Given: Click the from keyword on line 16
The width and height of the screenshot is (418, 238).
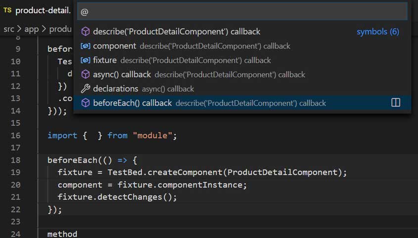Looking at the screenshot, I should 117,135.
